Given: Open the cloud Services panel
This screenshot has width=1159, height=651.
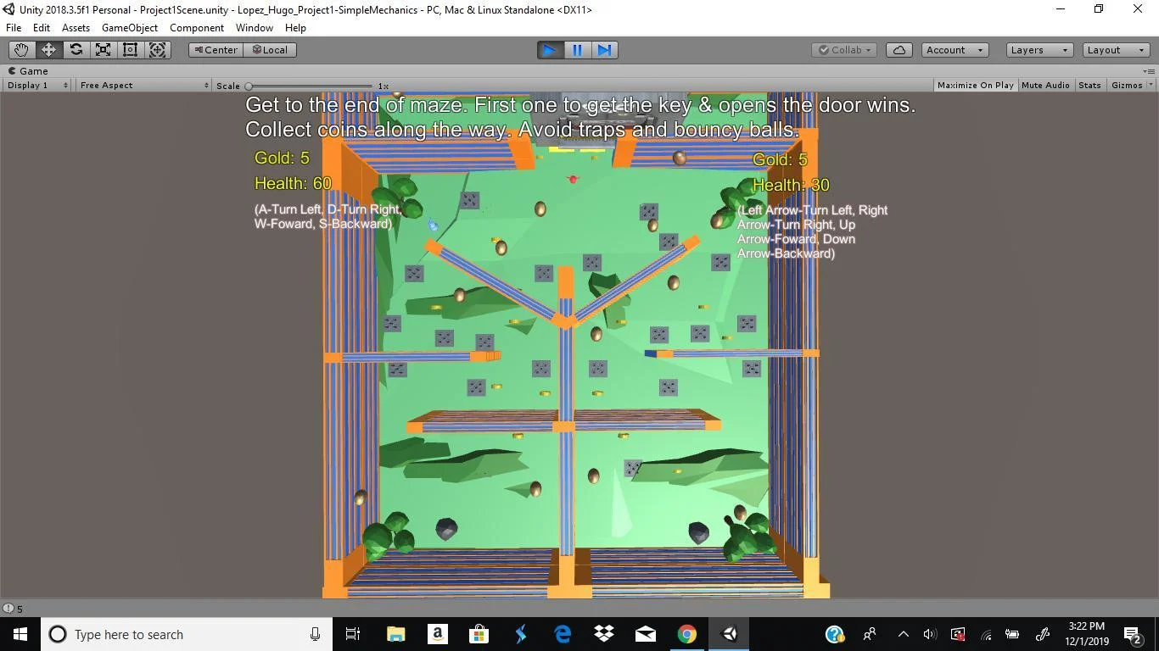Looking at the screenshot, I should (x=899, y=50).
